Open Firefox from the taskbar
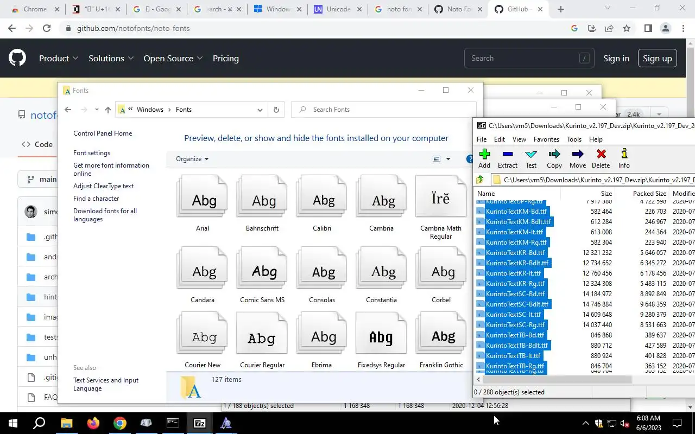 tap(93, 423)
